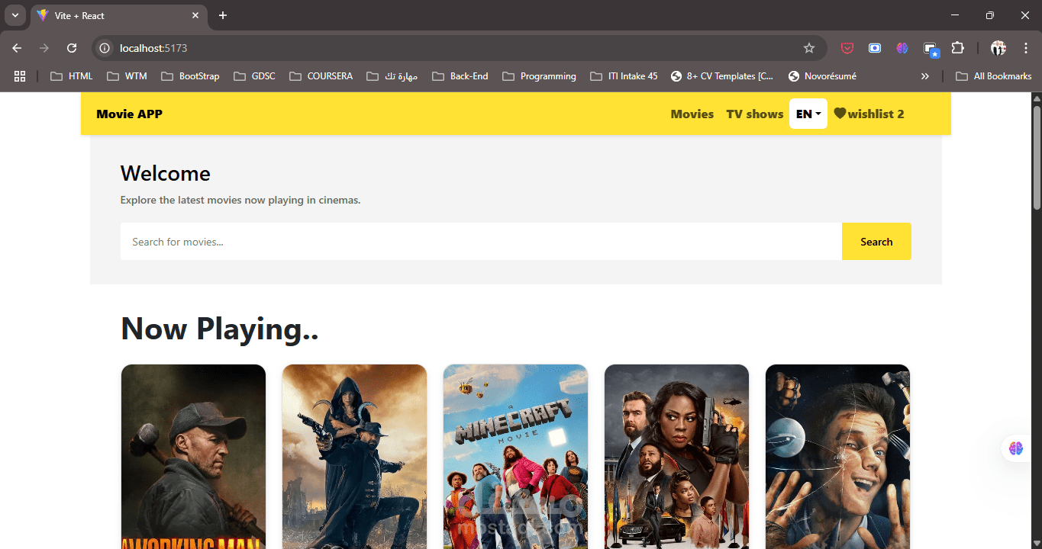Click the Now Playing.. heading
The image size is (1042, 549).
(x=220, y=329)
